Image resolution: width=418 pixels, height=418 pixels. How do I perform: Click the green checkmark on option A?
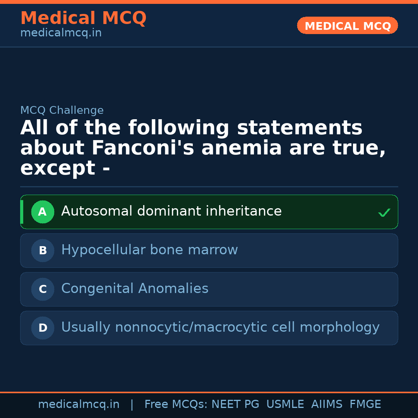click(384, 212)
